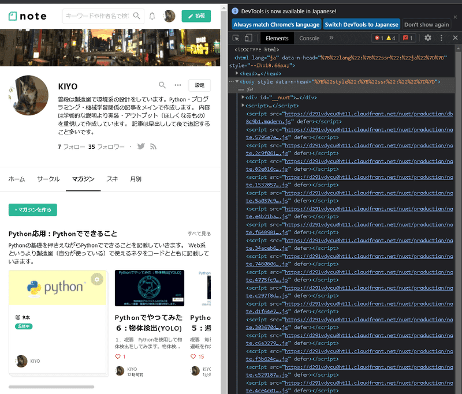
Task: Open the 7 フォロー following link
Action: [71, 147]
